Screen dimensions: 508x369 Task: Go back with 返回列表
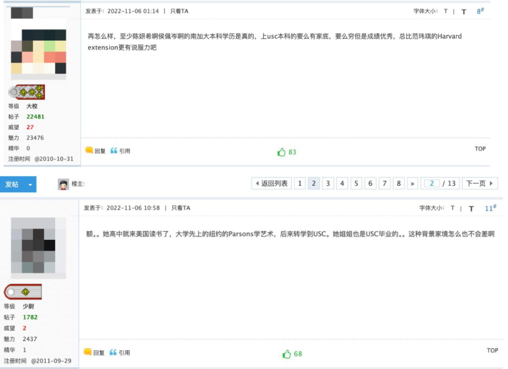click(271, 184)
